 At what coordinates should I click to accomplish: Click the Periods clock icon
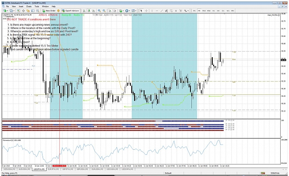(x=127, y=11)
